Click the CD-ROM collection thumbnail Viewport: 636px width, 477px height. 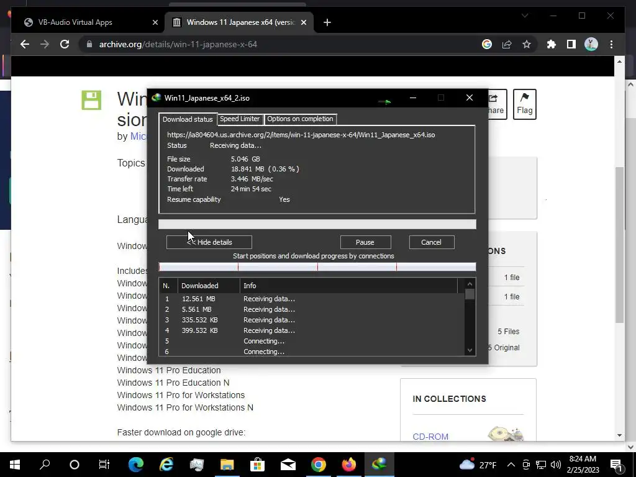pyautogui.click(x=506, y=433)
